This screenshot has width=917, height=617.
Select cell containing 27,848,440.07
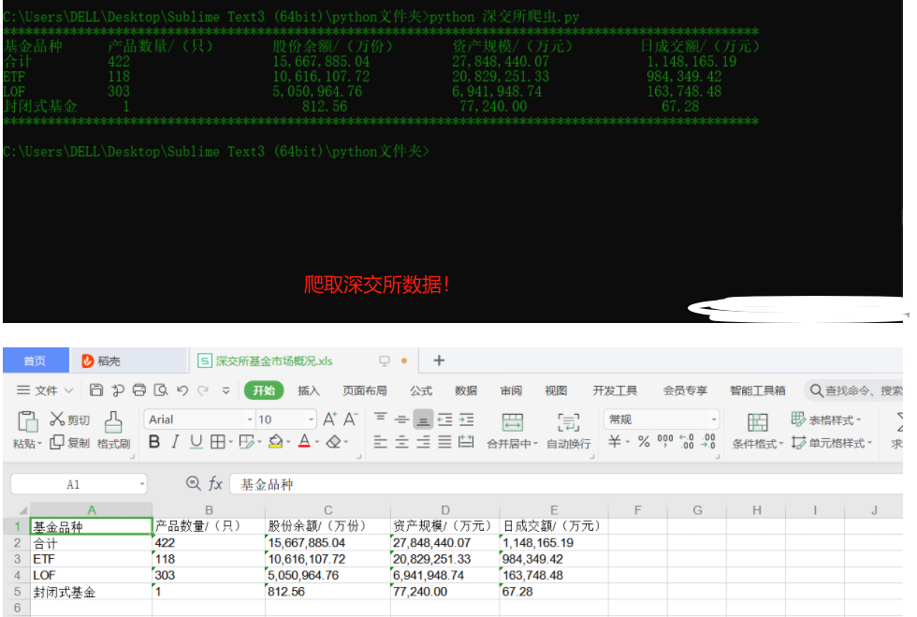click(x=445, y=543)
